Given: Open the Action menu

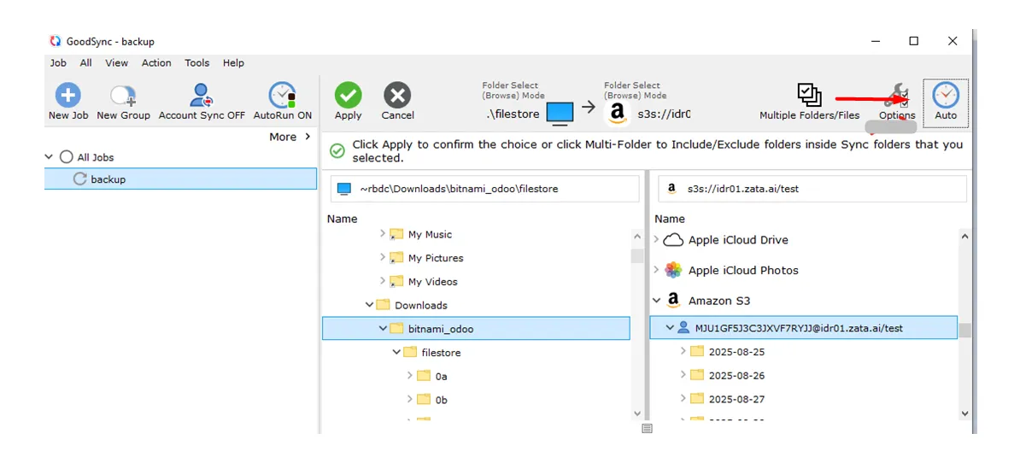Looking at the screenshot, I should (x=156, y=63).
